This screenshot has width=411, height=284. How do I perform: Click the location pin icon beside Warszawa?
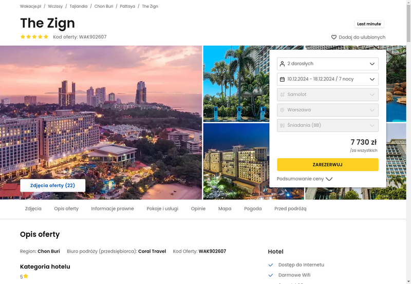[282, 110]
